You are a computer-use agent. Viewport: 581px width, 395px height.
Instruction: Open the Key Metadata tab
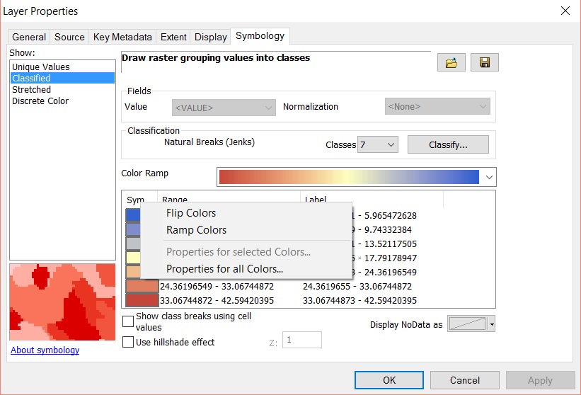coord(122,37)
